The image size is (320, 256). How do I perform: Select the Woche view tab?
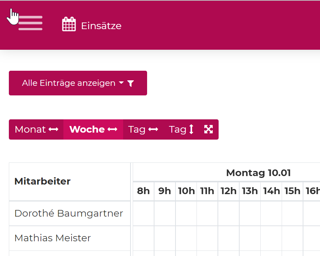pyautogui.click(x=93, y=129)
